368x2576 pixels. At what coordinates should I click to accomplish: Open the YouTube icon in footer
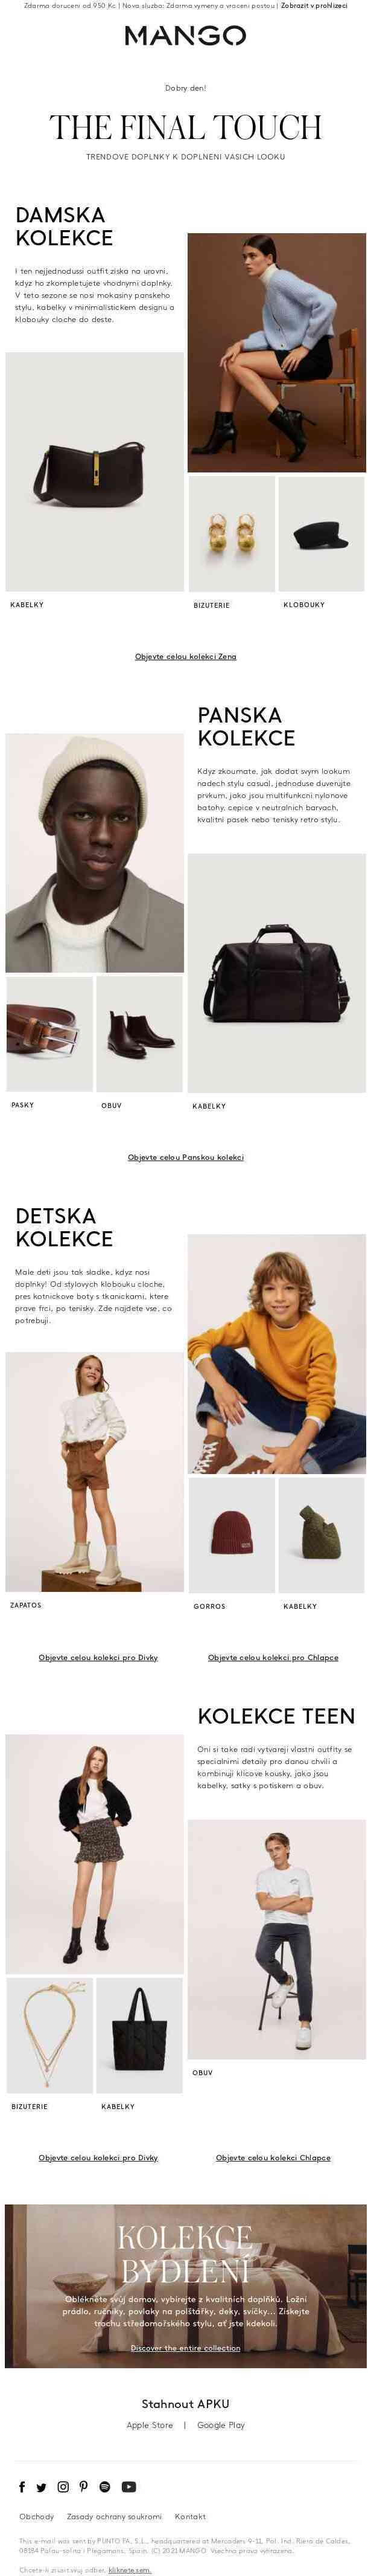[128, 2486]
